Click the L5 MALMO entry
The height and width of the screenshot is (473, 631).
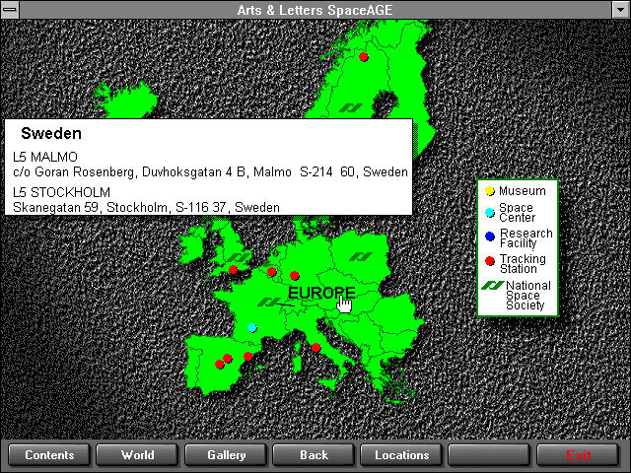click(45, 157)
